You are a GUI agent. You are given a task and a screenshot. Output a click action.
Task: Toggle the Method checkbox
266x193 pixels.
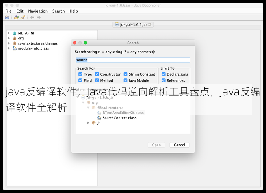click(x=97, y=80)
